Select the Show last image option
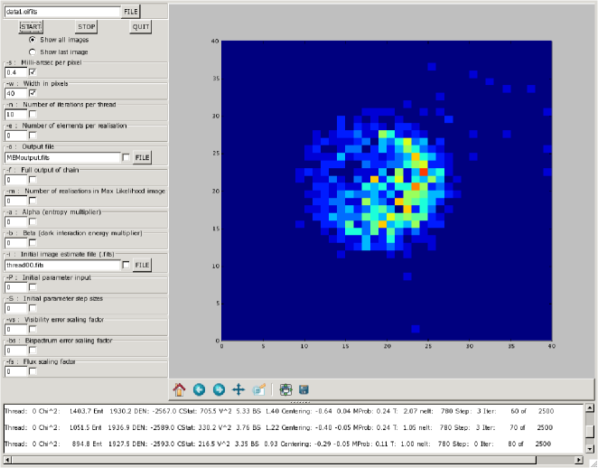Image resolution: width=598 pixels, height=468 pixels. pyautogui.click(x=33, y=51)
